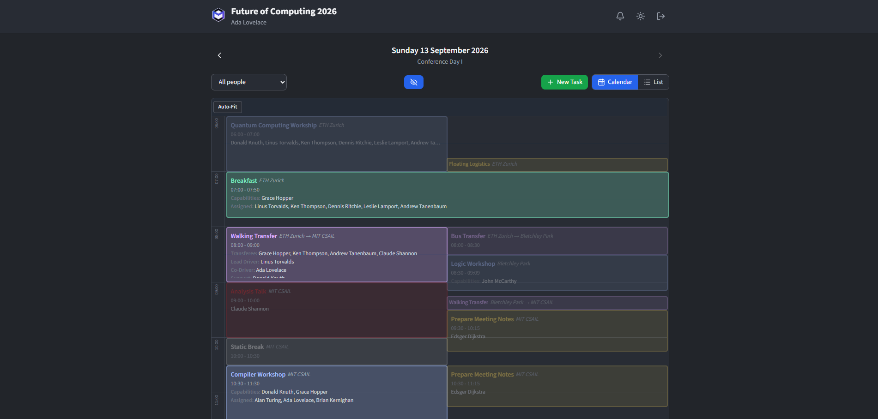The height and width of the screenshot is (419, 878).
Task: Open the Bus Transfer event
Action: (x=557, y=240)
